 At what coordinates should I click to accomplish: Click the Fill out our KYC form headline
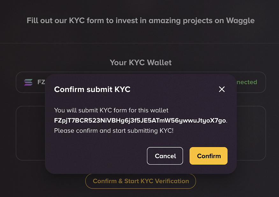141,21
